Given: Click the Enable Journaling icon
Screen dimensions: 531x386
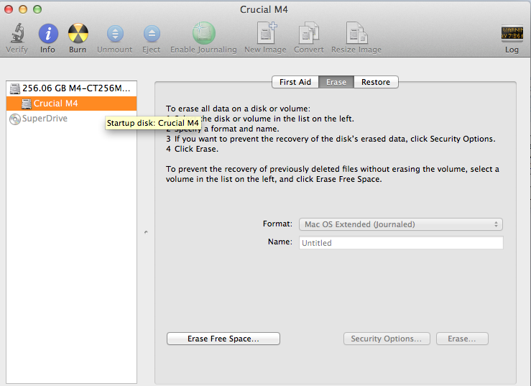Looking at the screenshot, I should [204, 33].
